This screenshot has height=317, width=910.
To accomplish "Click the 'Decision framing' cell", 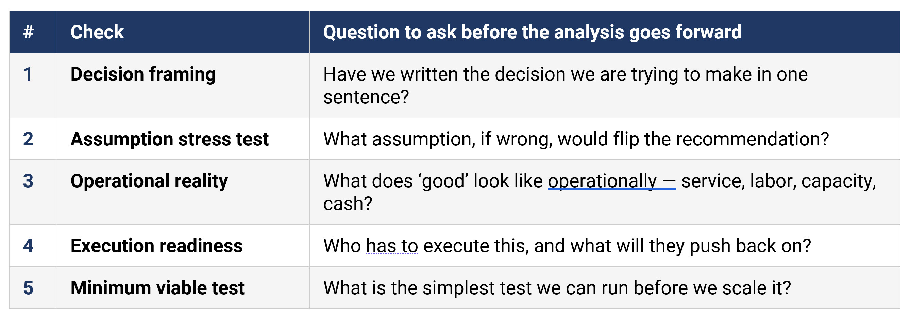I will 143,74.
